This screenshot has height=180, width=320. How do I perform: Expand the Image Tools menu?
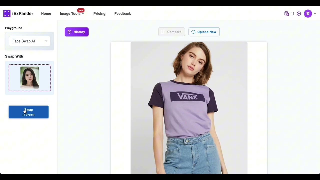pos(72,13)
